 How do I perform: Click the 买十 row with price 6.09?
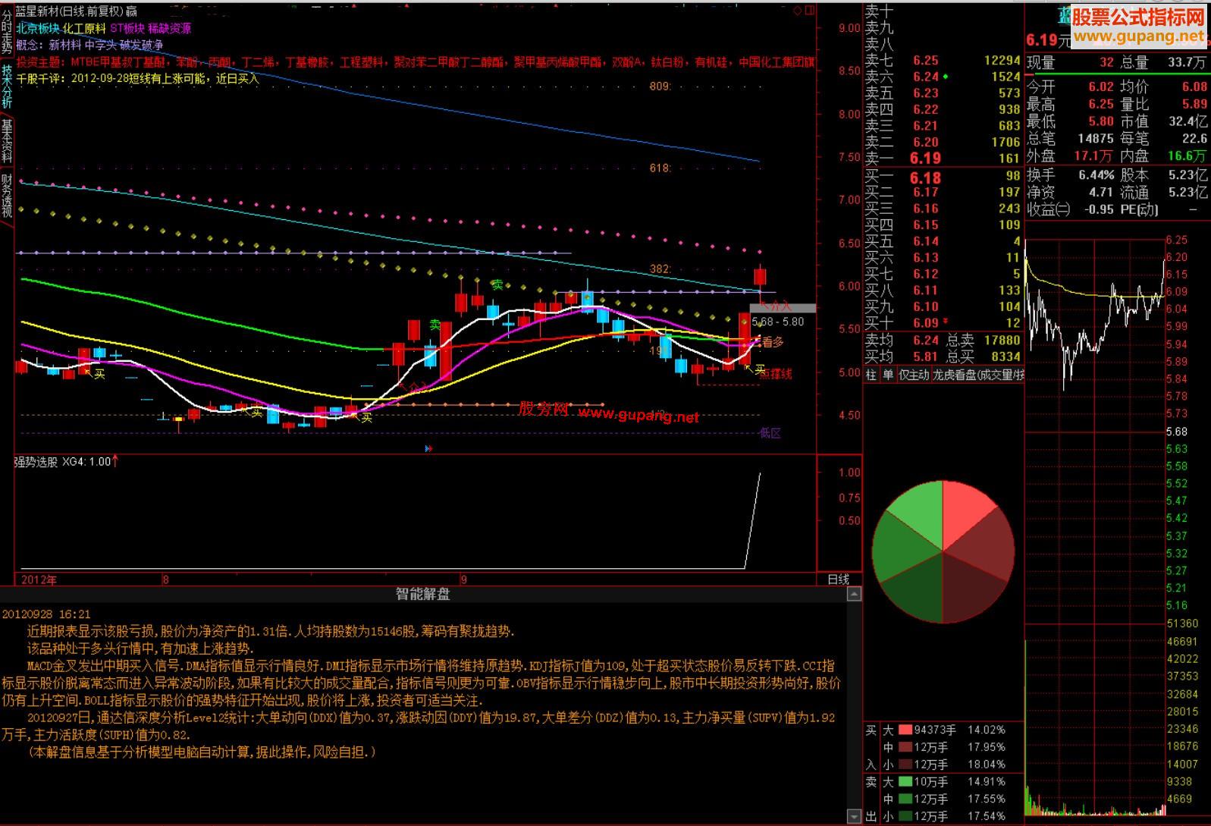point(943,323)
